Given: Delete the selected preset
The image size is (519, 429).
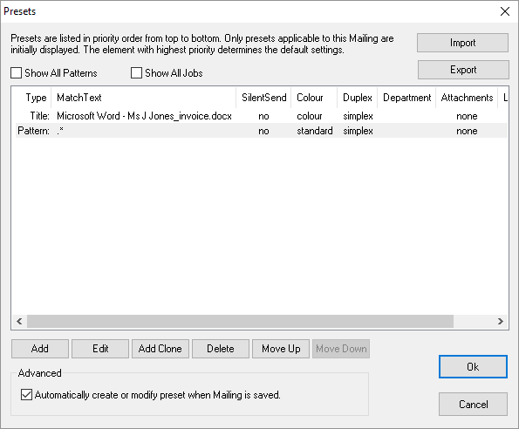Looking at the screenshot, I should 221,349.
